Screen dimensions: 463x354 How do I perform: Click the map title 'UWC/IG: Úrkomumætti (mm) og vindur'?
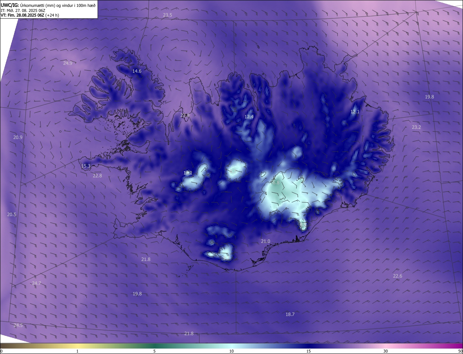[48, 5]
